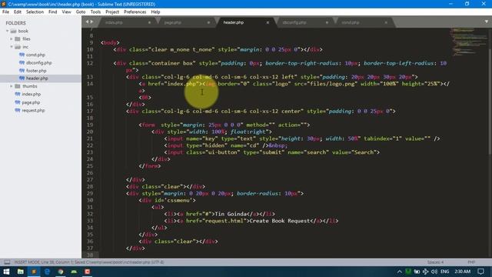Change syntax via PHP status label
This screenshot has height=277, width=492.
(471, 262)
